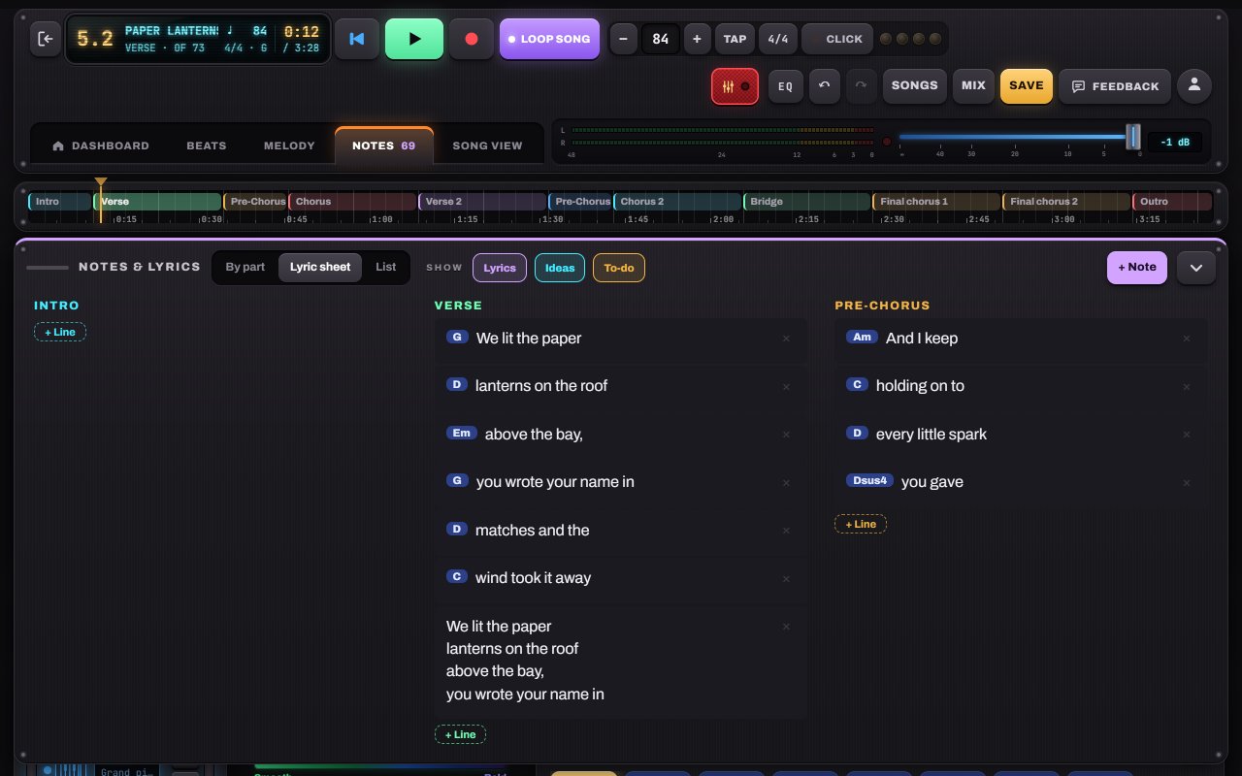This screenshot has height=776, width=1242.
Task: Switch to the Beats tab
Action: point(207,145)
